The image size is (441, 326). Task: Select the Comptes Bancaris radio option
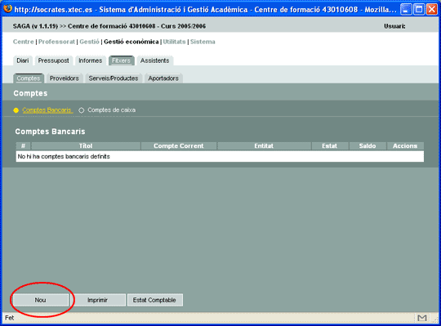(x=16, y=110)
